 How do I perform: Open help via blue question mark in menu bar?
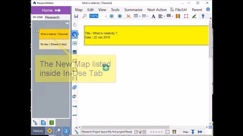point(208,9)
